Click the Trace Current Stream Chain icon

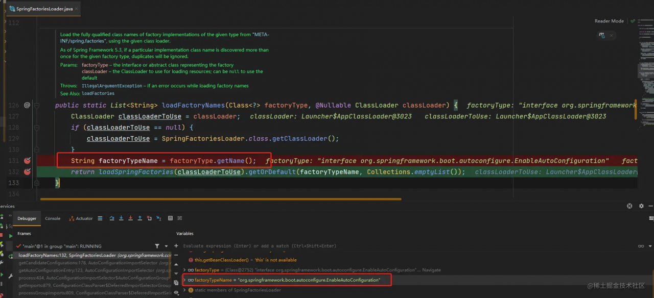pyautogui.click(x=180, y=218)
